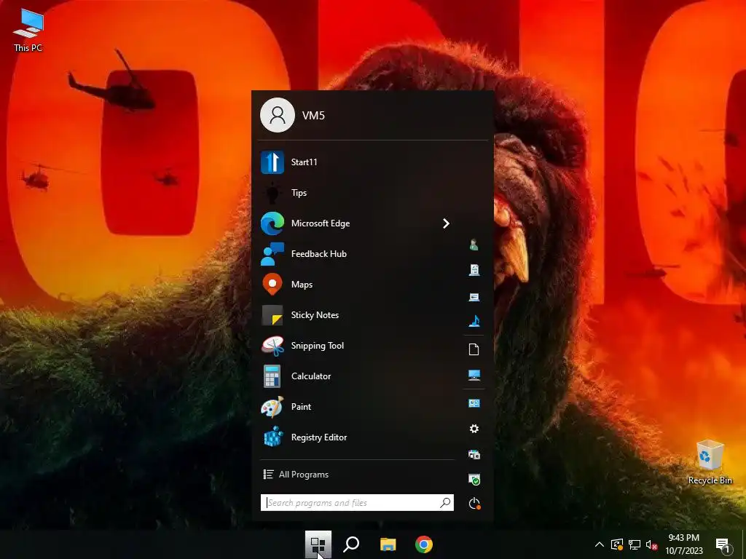Select the This PC desktop icon
The height and width of the screenshot is (559, 746).
pos(28,31)
